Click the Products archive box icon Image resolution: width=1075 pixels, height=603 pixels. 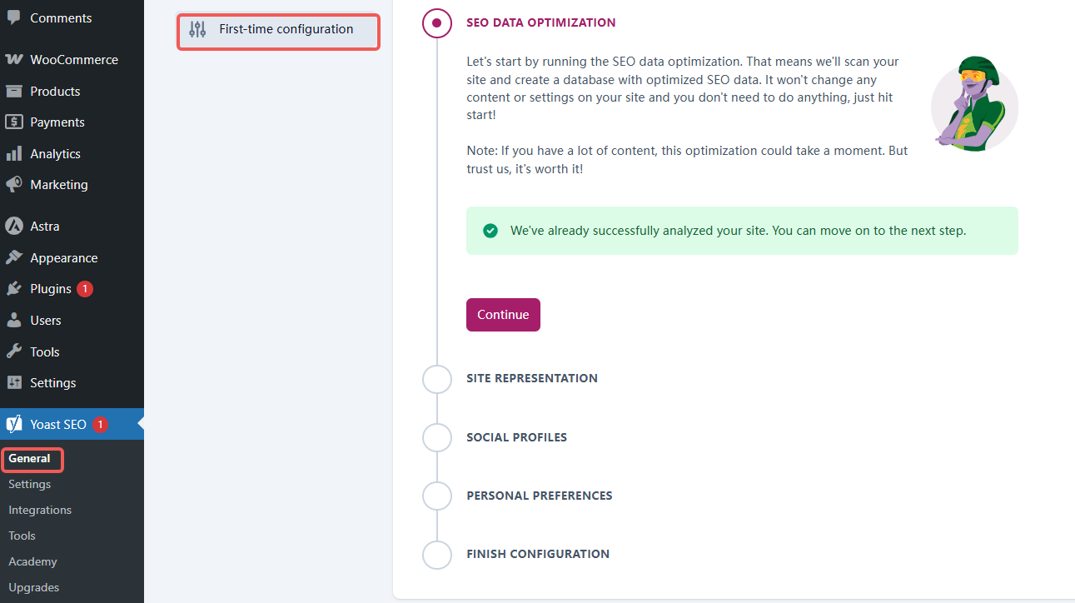point(14,92)
